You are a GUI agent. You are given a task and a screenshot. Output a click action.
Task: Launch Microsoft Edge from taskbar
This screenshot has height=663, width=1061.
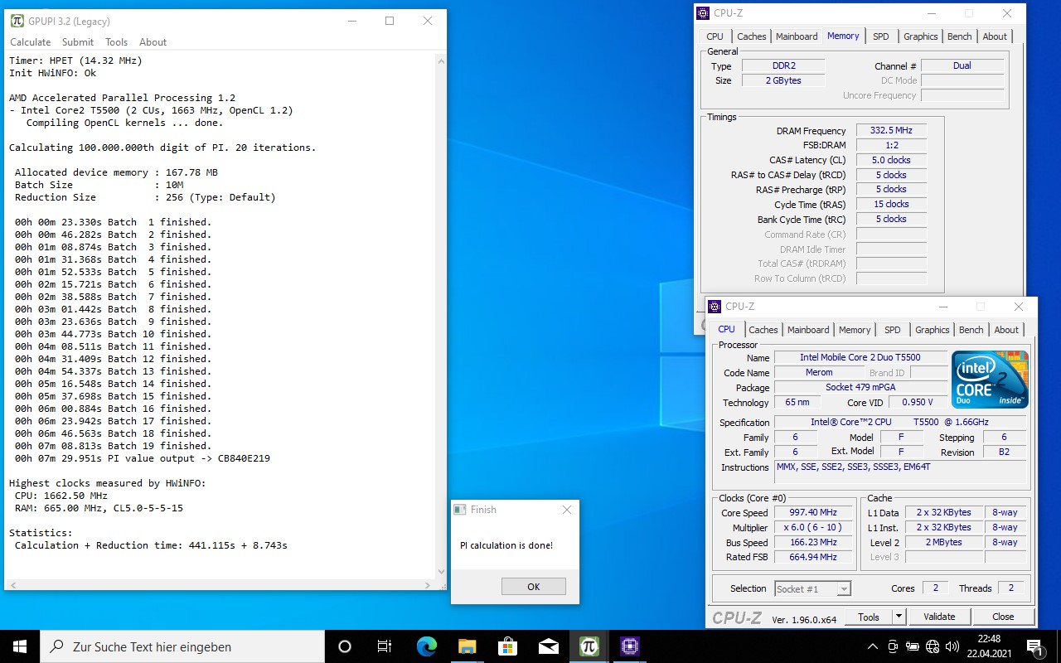point(426,646)
